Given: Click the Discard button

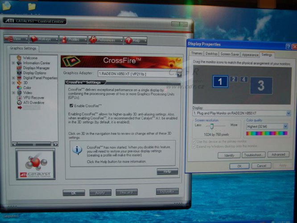Looking at the screenshot, I should pyautogui.click(x=127, y=192).
